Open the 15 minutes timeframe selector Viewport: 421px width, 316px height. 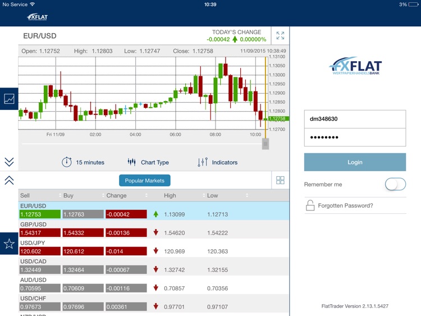tap(83, 162)
